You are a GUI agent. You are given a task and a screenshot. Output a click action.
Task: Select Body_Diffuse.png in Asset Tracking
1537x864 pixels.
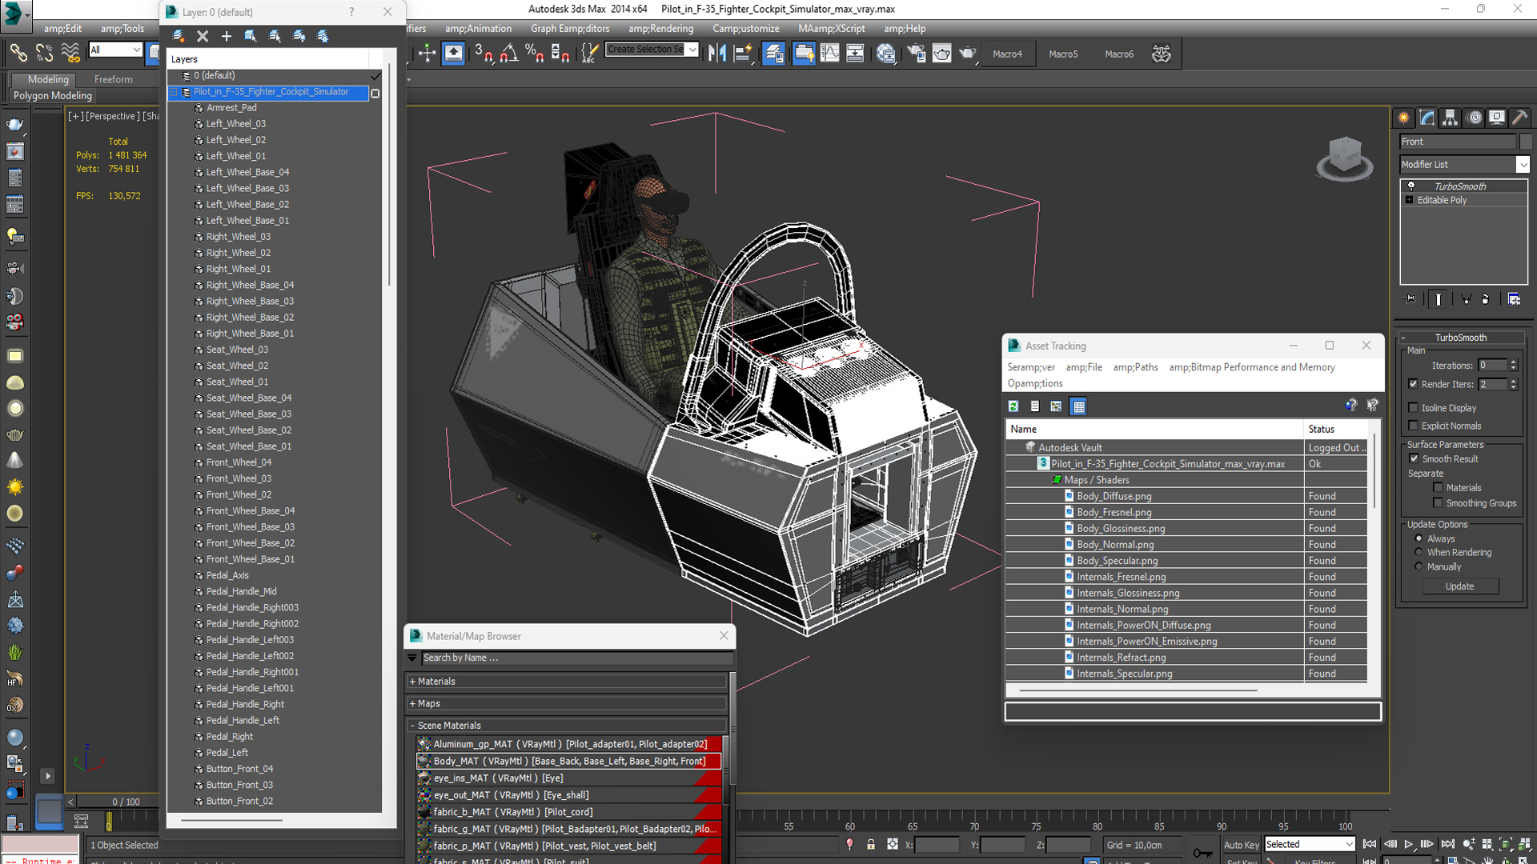1114,496
